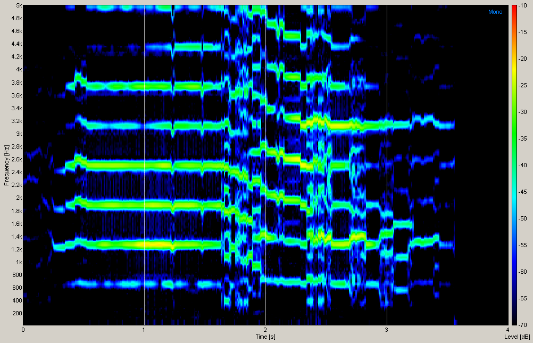This screenshot has height=343, width=533.
Task: Select the 3.8k frequency tick label
Action: tap(16, 83)
